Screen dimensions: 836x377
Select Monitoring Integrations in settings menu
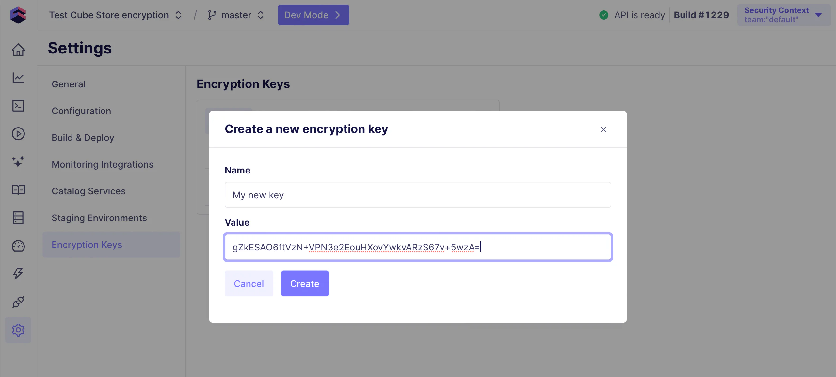click(103, 164)
